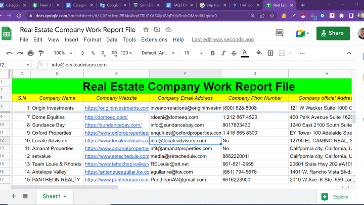
Task: Expand the font family dropdown
Action: tap(158, 53)
